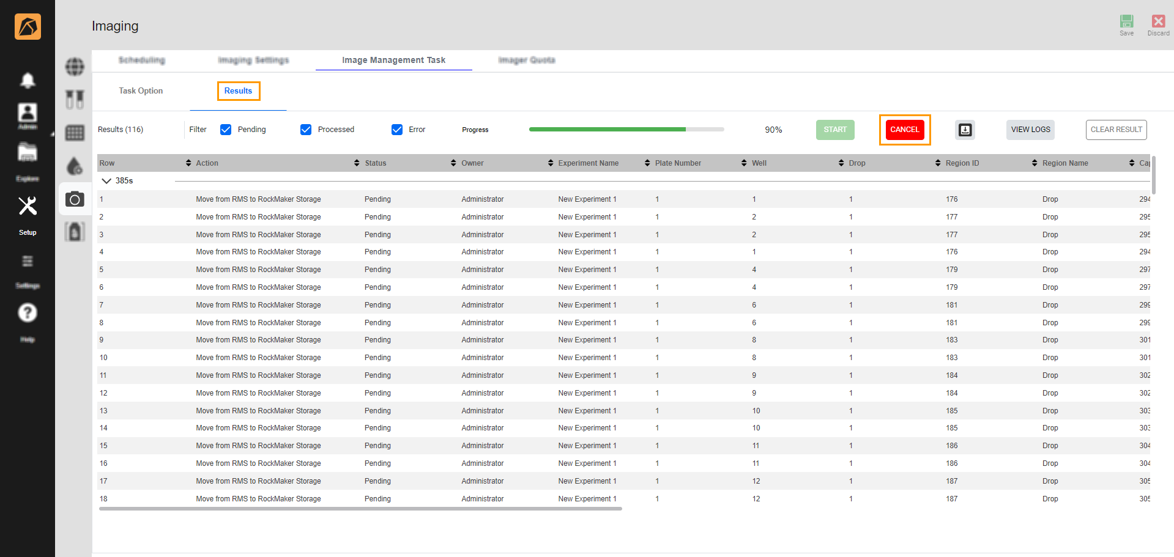
Task: Collapse the 385s group
Action: 106,181
